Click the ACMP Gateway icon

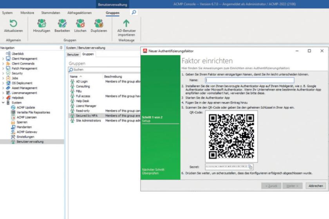point(13,132)
